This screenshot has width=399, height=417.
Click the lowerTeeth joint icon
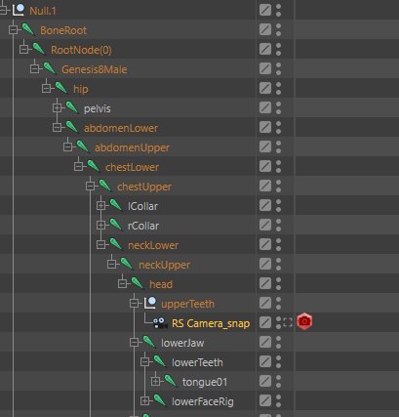(x=160, y=361)
